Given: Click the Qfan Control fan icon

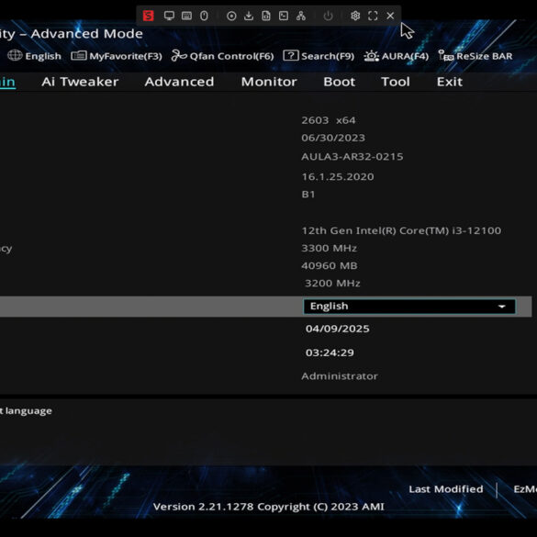Looking at the screenshot, I should pyautogui.click(x=179, y=55).
